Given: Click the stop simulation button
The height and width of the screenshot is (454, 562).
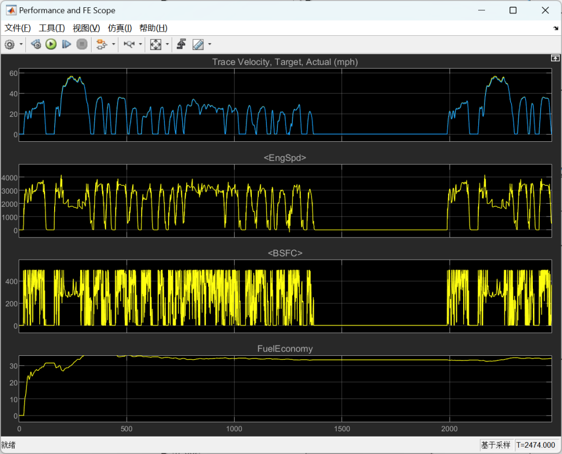Looking at the screenshot, I should [82, 44].
